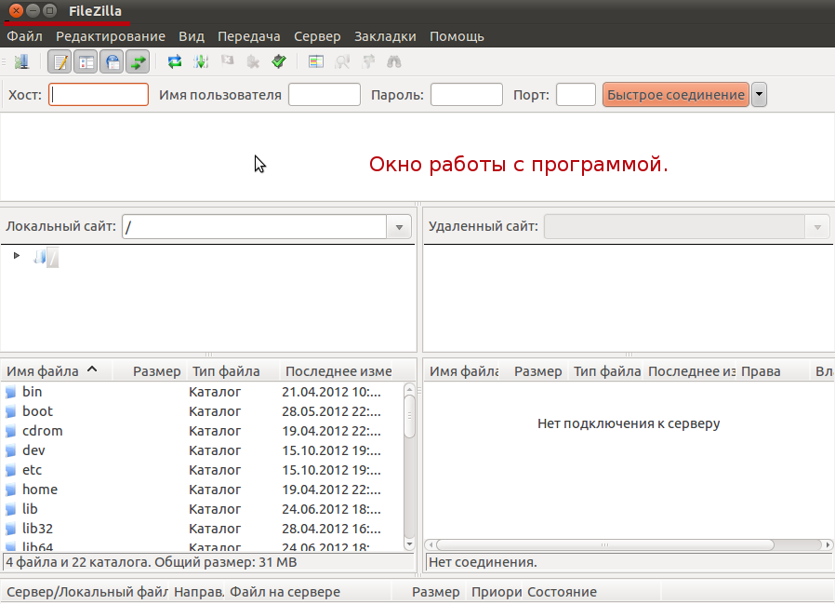
Task: Disconnect from server icon
Action: point(253,61)
